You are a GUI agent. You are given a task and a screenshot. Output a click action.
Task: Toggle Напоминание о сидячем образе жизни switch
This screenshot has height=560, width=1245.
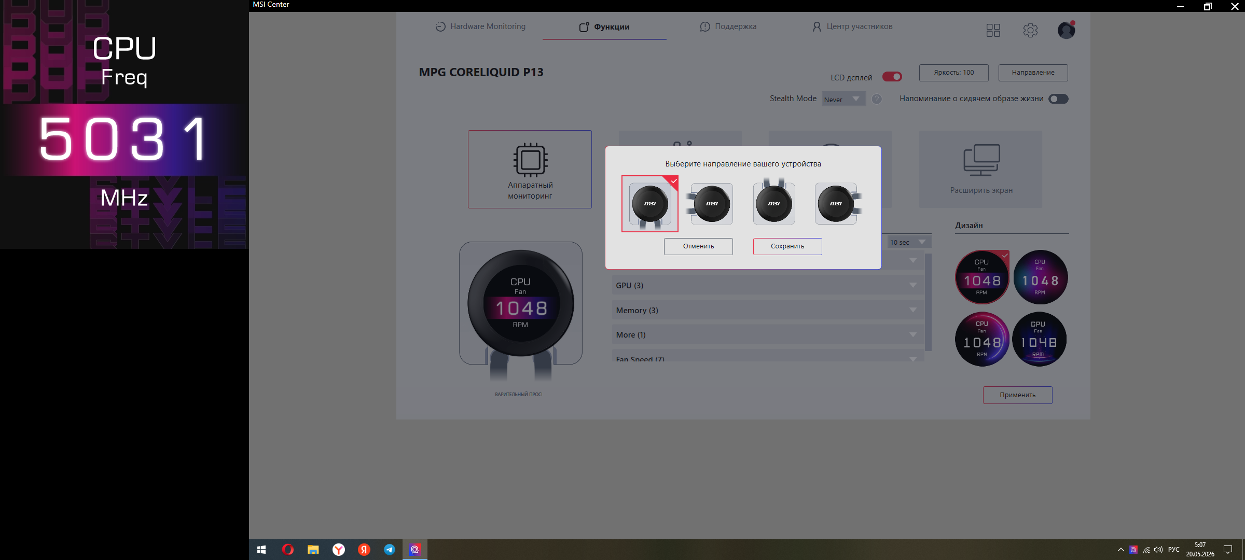(1058, 99)
